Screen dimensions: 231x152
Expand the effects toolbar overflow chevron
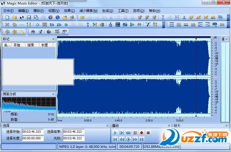click(164, 24)
